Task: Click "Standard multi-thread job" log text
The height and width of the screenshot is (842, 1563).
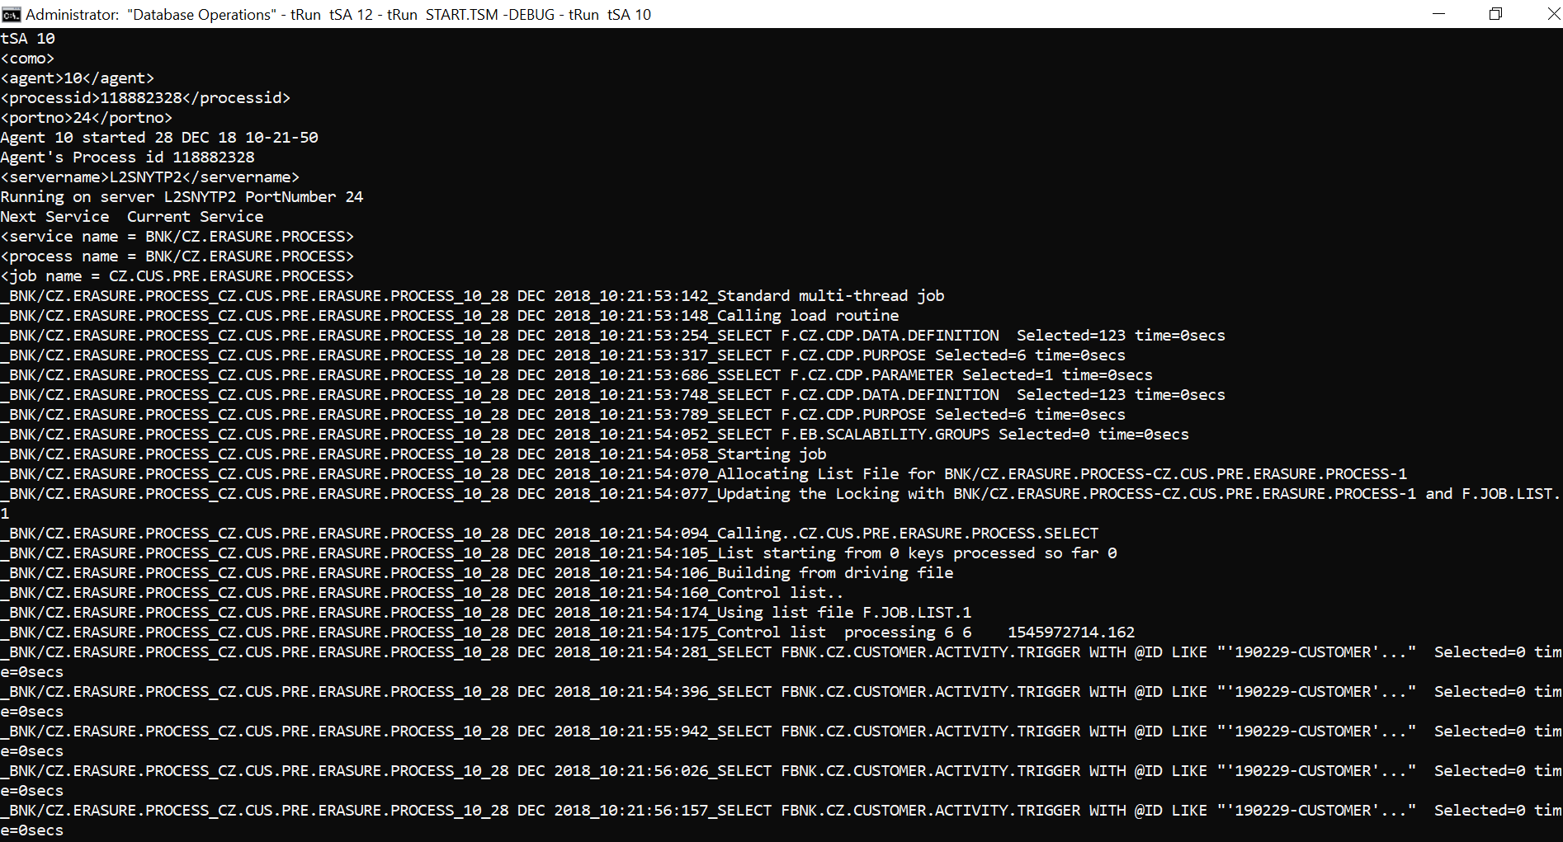Action: 830,296
